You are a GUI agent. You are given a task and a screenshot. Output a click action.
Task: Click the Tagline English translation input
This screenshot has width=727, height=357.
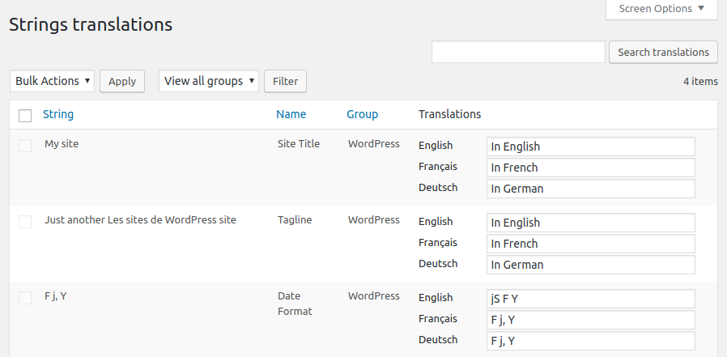pos(590,223)
